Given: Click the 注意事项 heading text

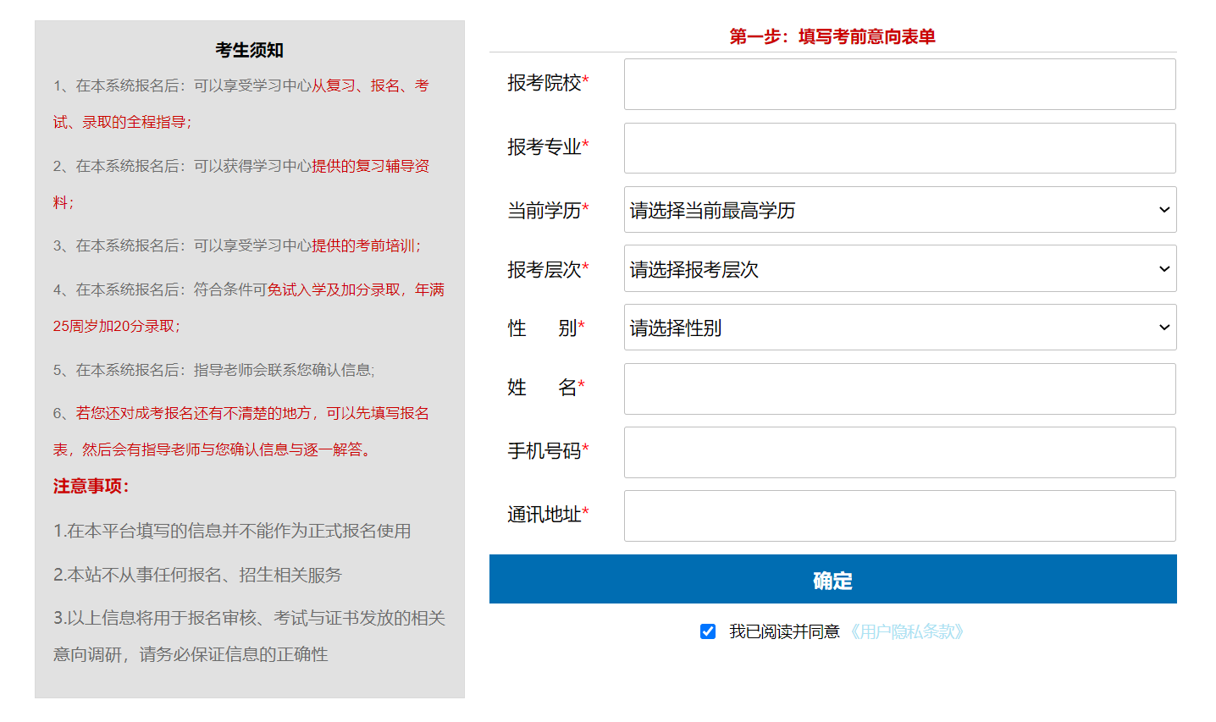Looking at the screenshot, I should click(x=91, y=486).
